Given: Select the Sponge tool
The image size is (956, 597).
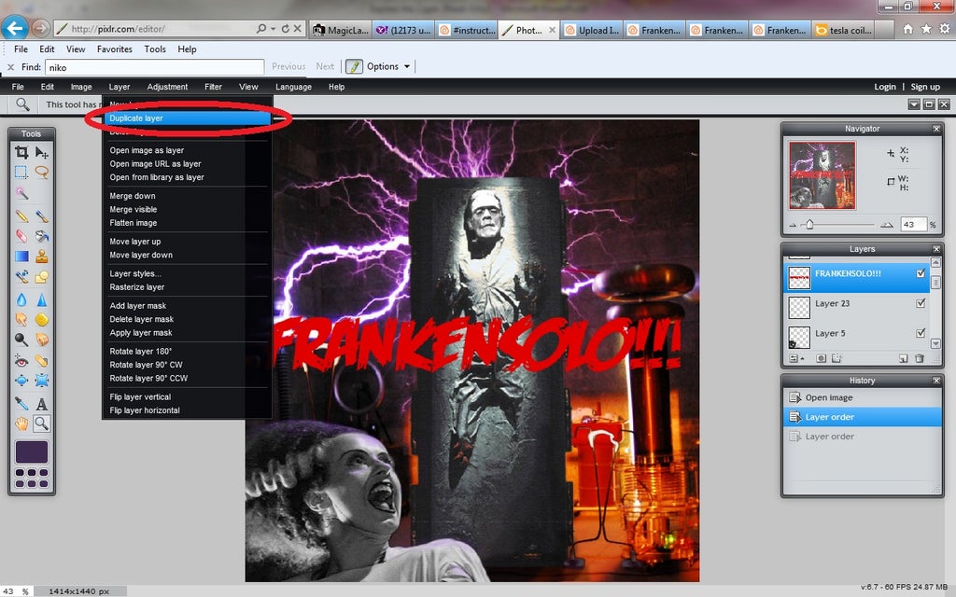Looking at the screenshot, I should (41, 319).
